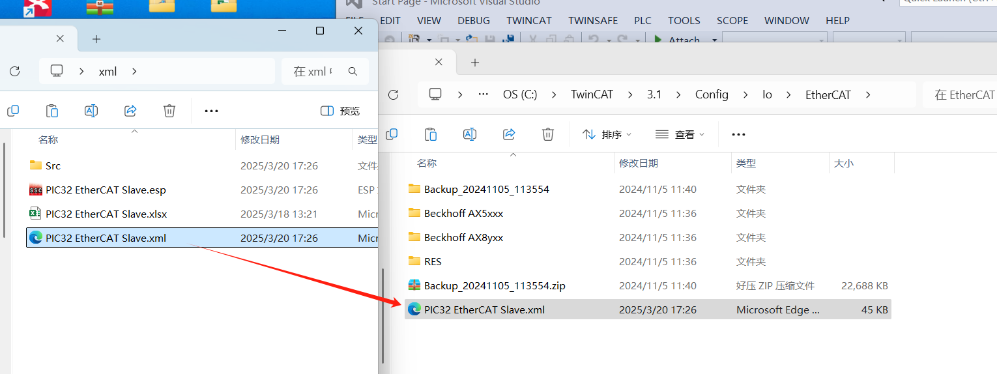Click Copy icon in xml folder window
Image resolution: width=997 pixels, height=374 pixels.
[13, 111]
